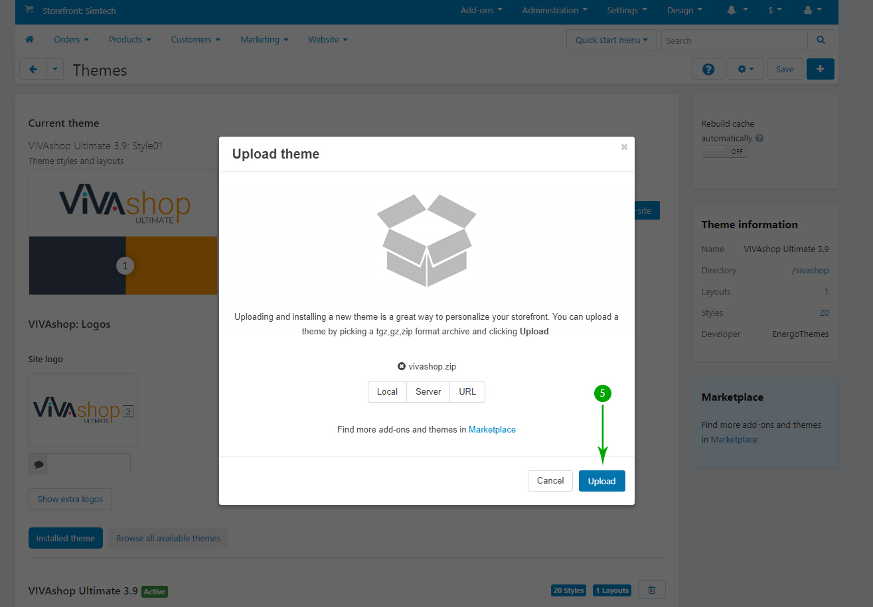Open the help question mark icon
873x607 pixels.
pyautogui.click(x=708, y=69)
